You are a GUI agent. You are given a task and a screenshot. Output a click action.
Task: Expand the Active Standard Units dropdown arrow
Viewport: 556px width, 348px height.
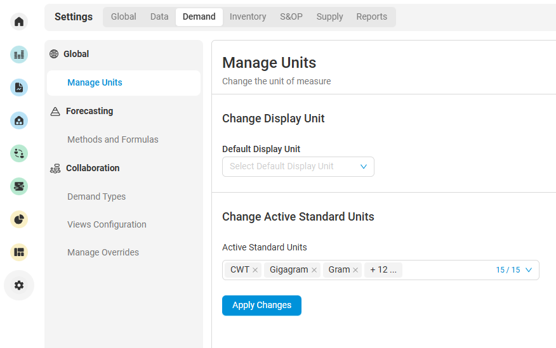coord(529,270)
